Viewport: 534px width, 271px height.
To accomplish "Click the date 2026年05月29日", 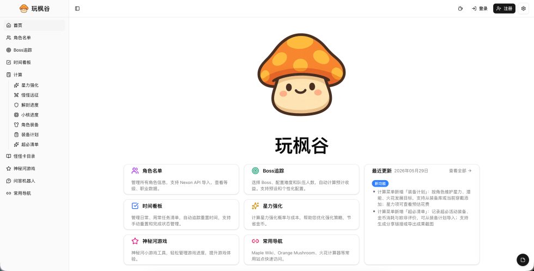I will [x=411, y=171].
